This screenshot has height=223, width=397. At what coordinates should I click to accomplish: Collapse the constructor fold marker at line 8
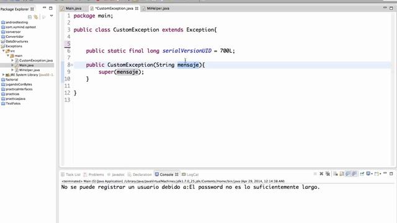[x=72, y=65]
